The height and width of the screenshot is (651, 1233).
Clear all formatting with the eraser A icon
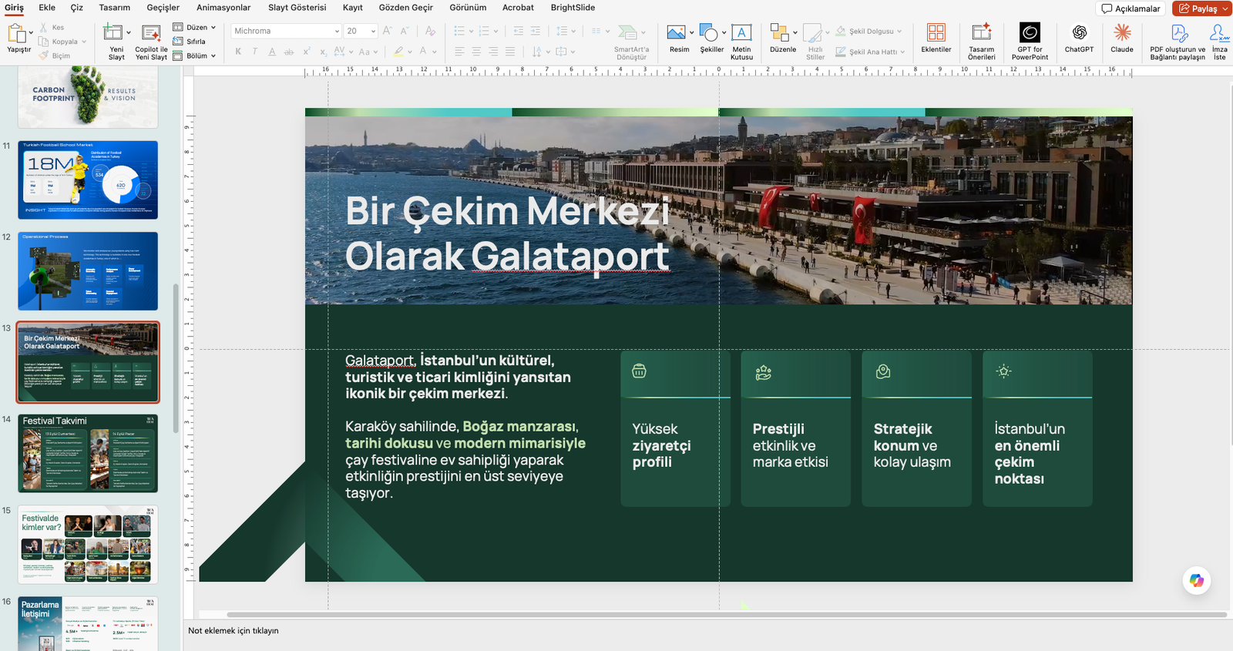coord(430,31)
